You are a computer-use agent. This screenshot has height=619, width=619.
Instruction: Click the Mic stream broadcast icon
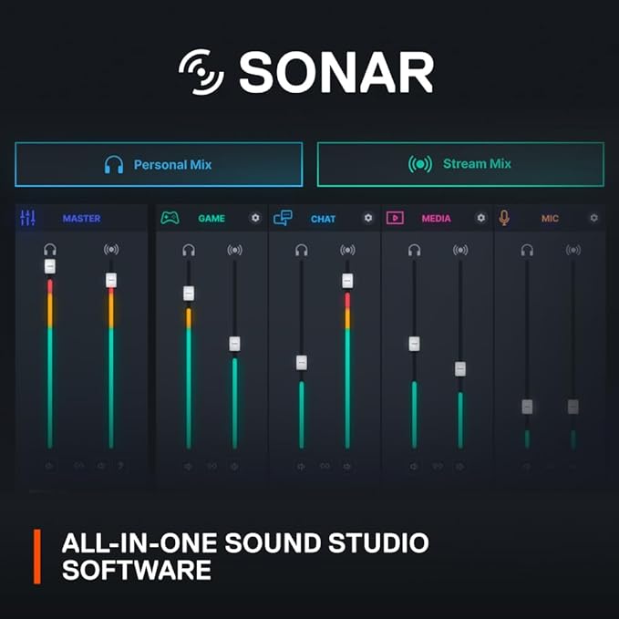[x=573, y=250]
